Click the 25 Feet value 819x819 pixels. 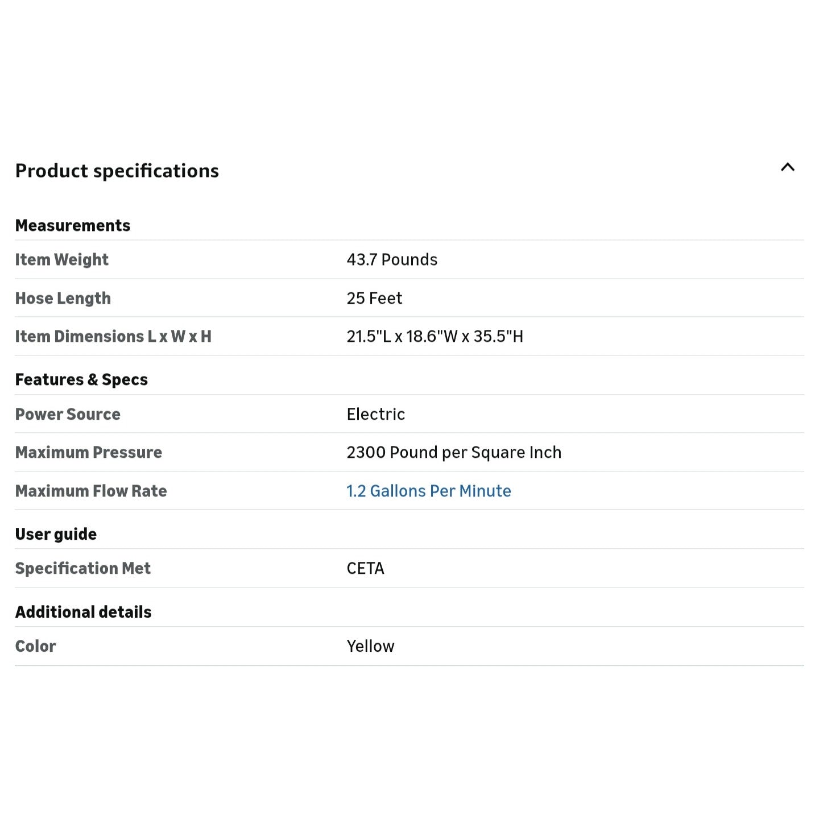(374, 298)
